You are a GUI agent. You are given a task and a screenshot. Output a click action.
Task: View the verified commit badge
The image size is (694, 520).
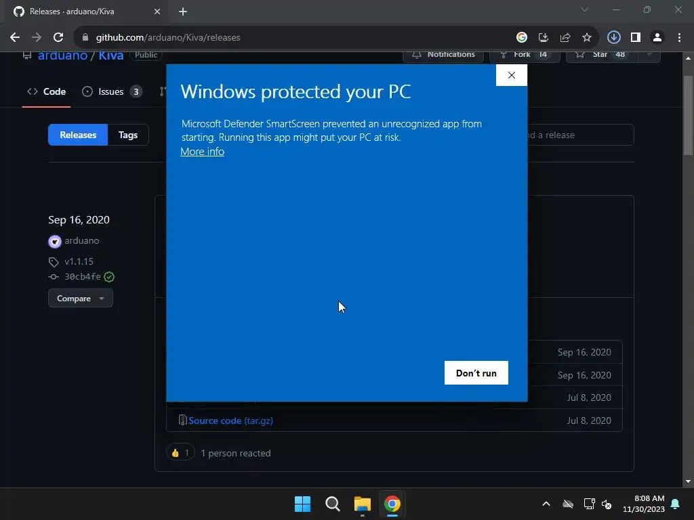point(109,277)
